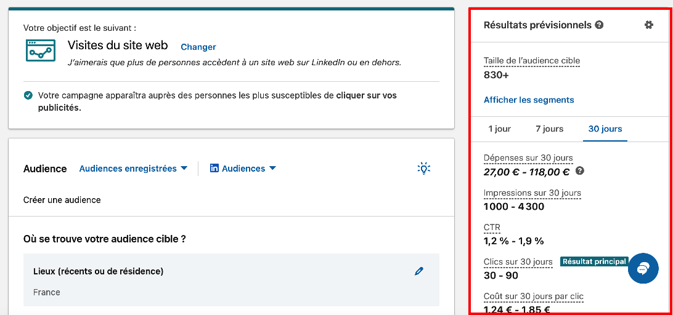Switch to the 1 jour tab
The width and height of the screenshot is (673, 315).
(499, 129)
